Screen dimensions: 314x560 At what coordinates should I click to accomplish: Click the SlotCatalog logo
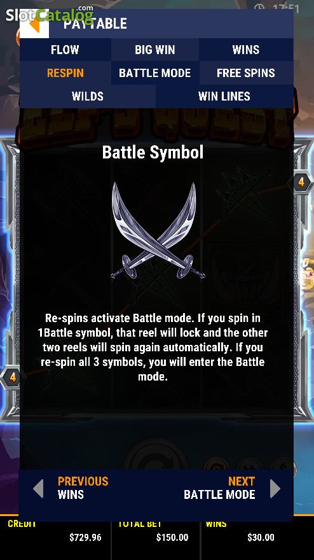[50, 14]
